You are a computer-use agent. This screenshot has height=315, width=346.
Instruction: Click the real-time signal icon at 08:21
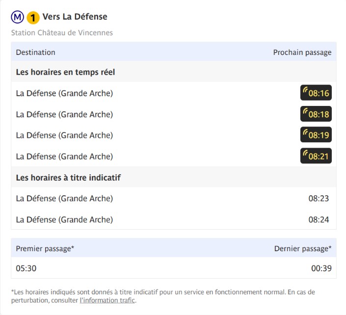coord(305,153)
